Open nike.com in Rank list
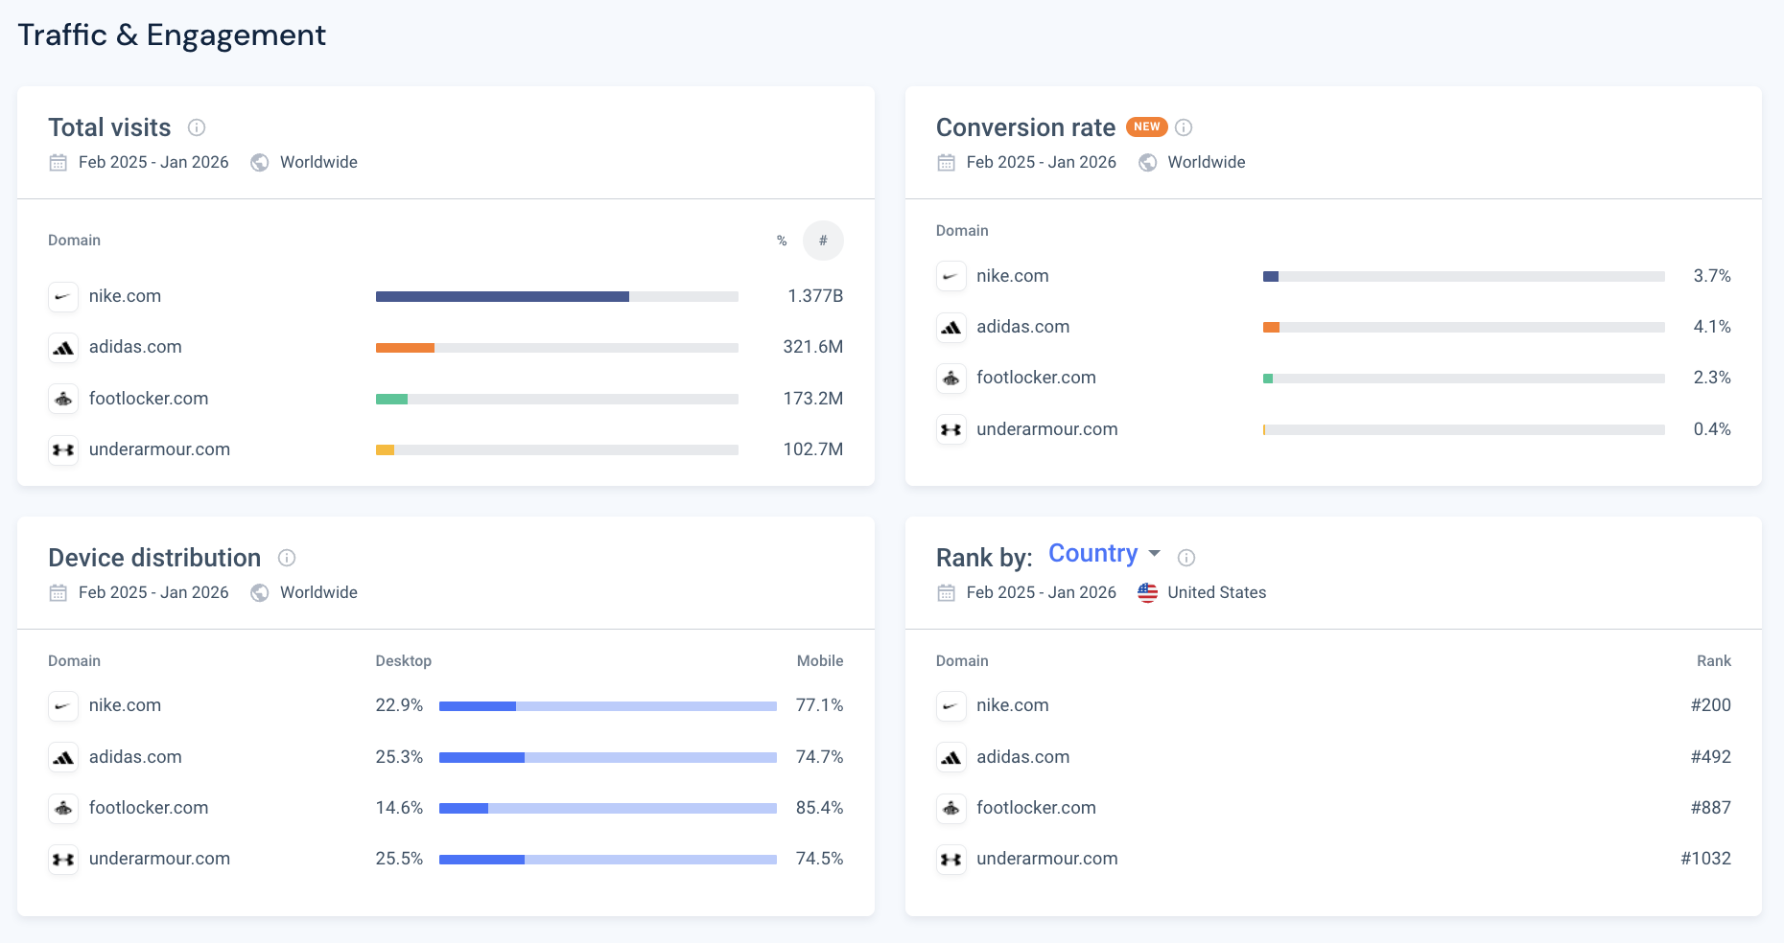The height and width of the screenshot is (943, 1784). tap(1013, 705)
